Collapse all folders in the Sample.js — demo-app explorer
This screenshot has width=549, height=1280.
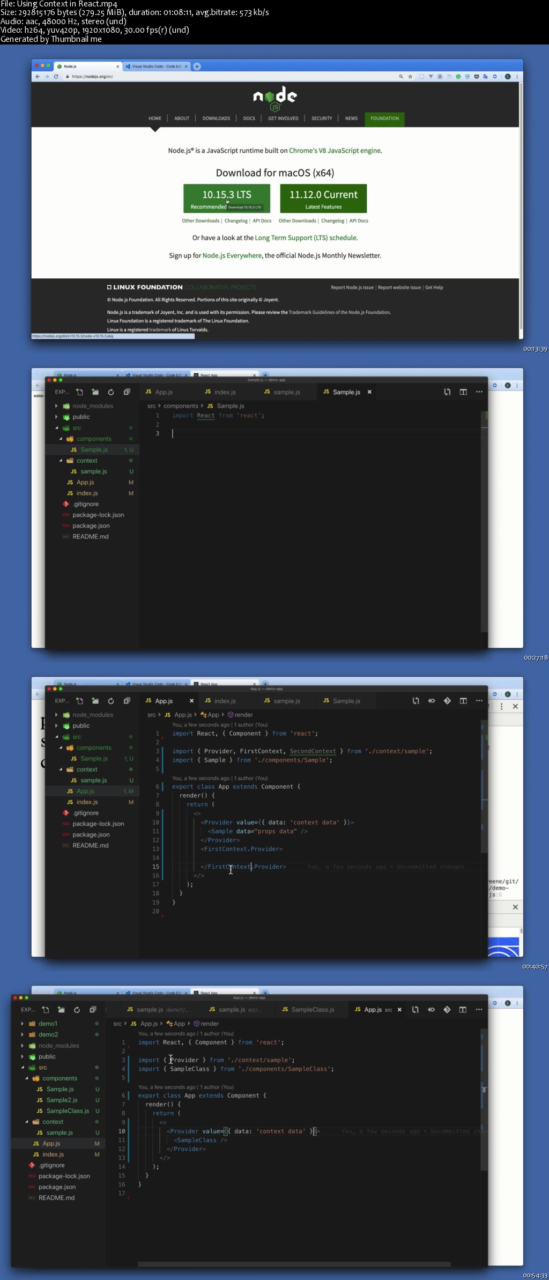[127, 392]
